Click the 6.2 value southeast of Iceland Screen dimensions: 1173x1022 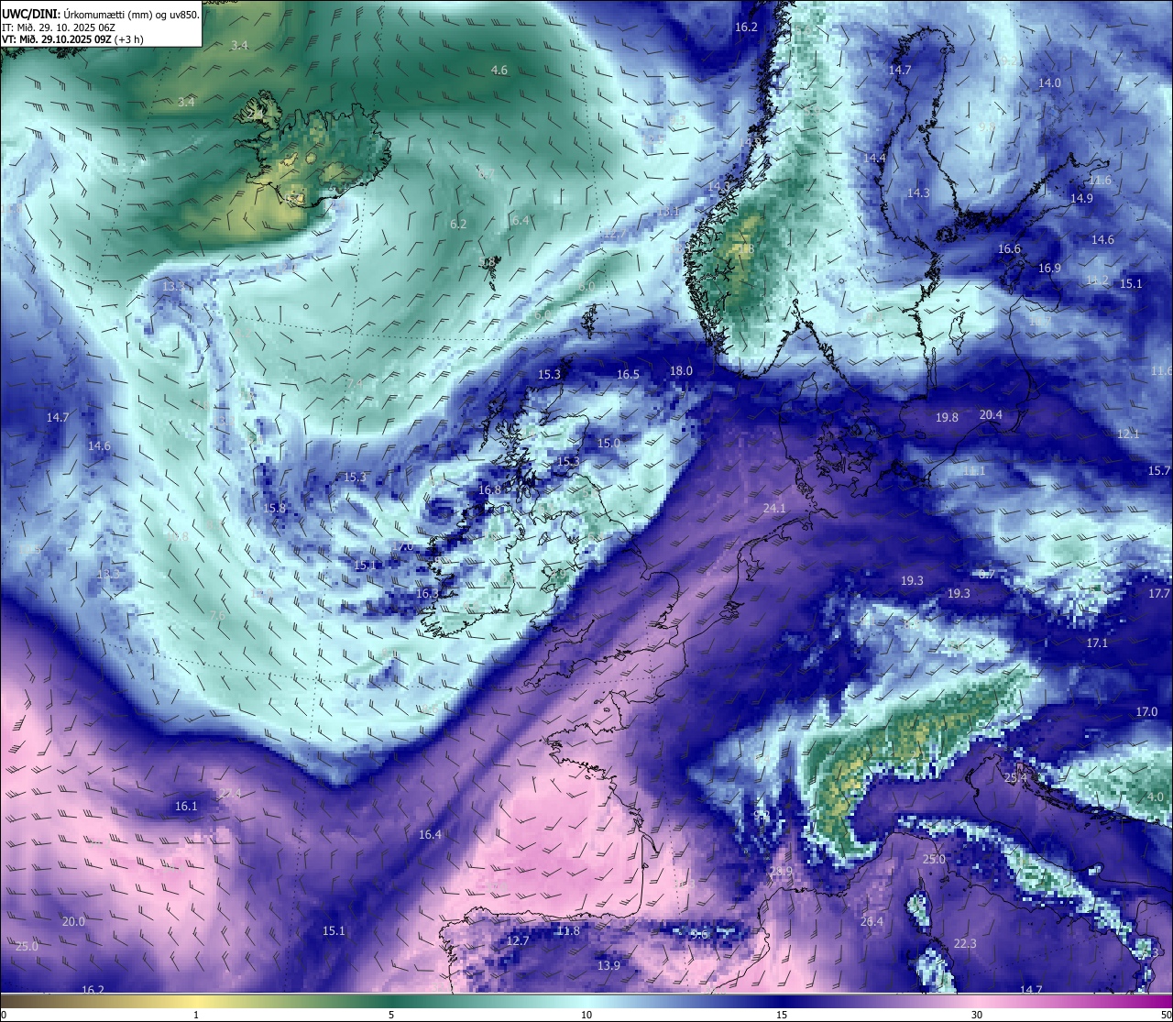tap(458, 225)
